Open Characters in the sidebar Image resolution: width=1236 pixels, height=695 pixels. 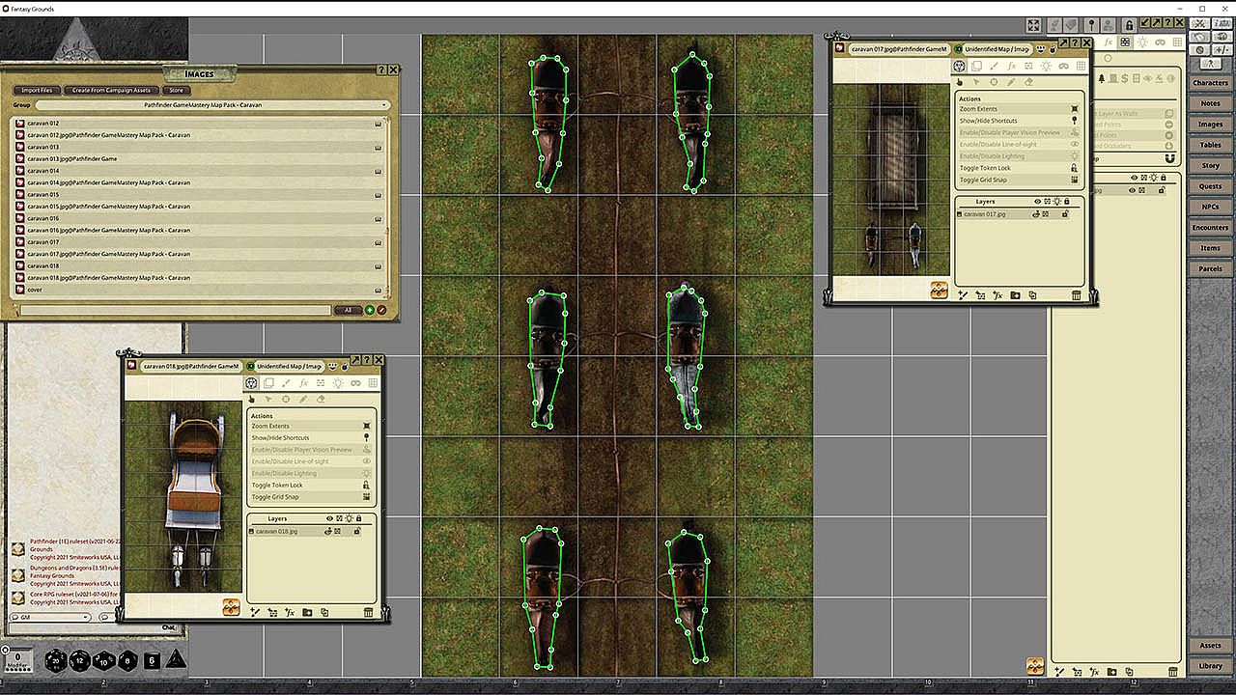tap(1210, 83)
